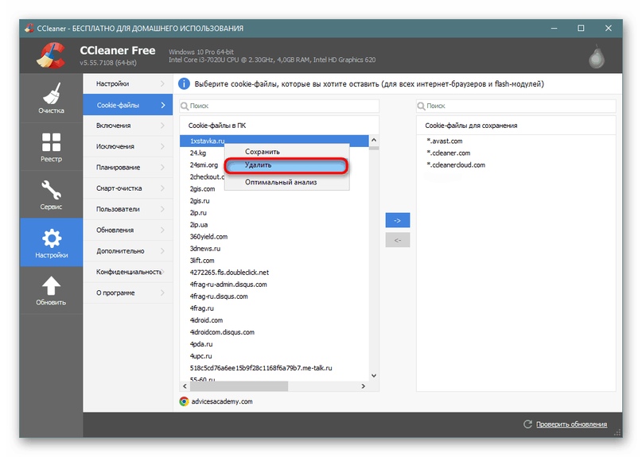The height and width of the screenshot is (457, 642).
Task: Select the long me-talk.ru cookie entry
Action: (261, 368)
